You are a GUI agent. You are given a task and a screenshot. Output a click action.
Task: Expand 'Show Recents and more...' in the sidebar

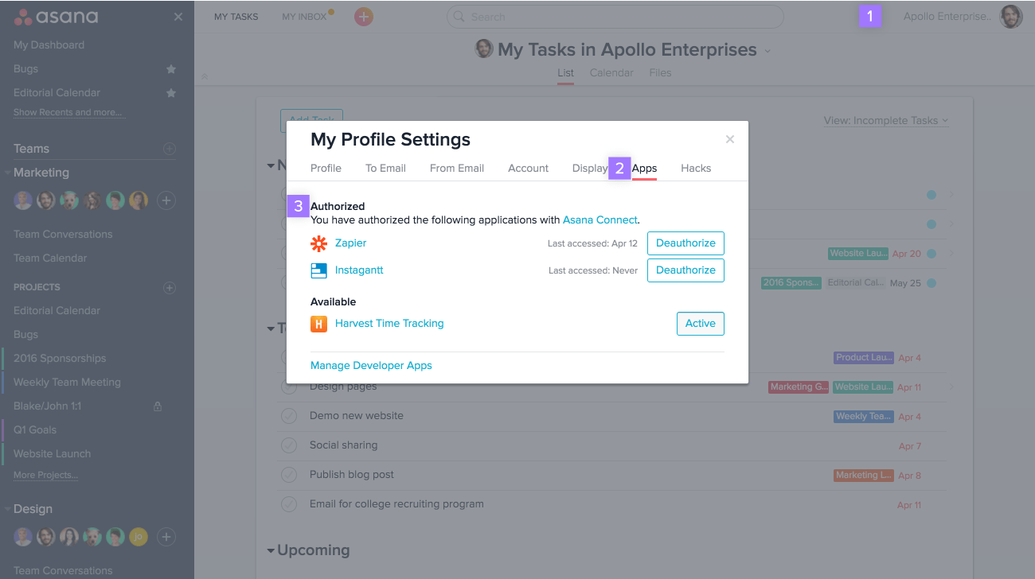68,113
